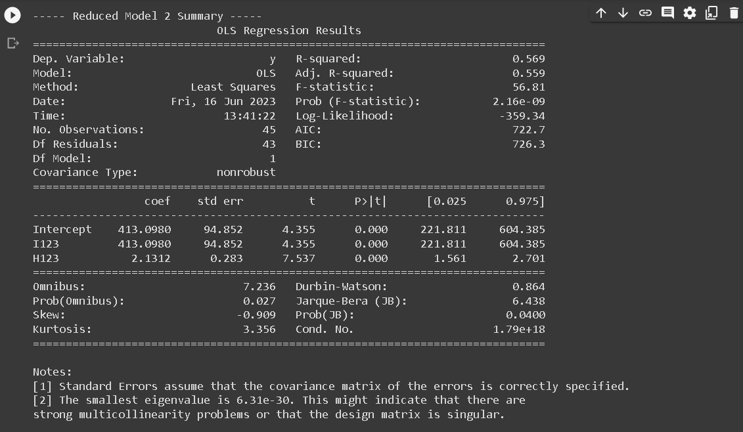Delete the cell with trash icon
This screenshot has width=743, height=432.
(734, 12)
